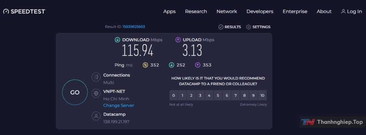
Task: Click the settings gear icon
Action: pyautogui.click(x=249, y=27)
